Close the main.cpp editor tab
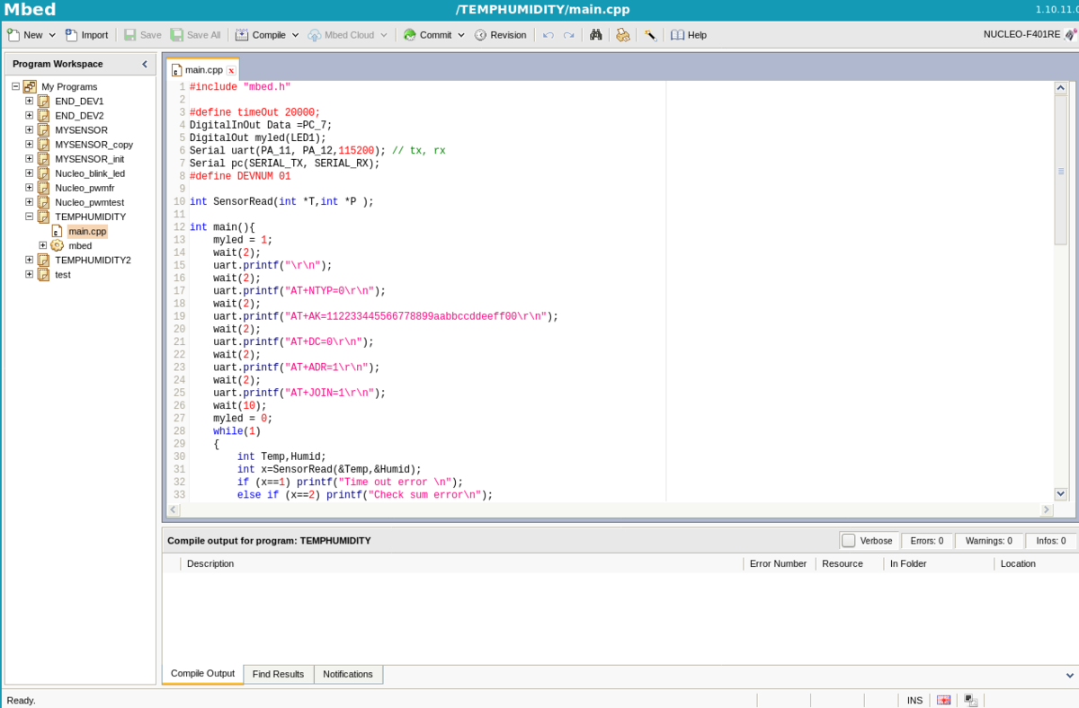 231,70
